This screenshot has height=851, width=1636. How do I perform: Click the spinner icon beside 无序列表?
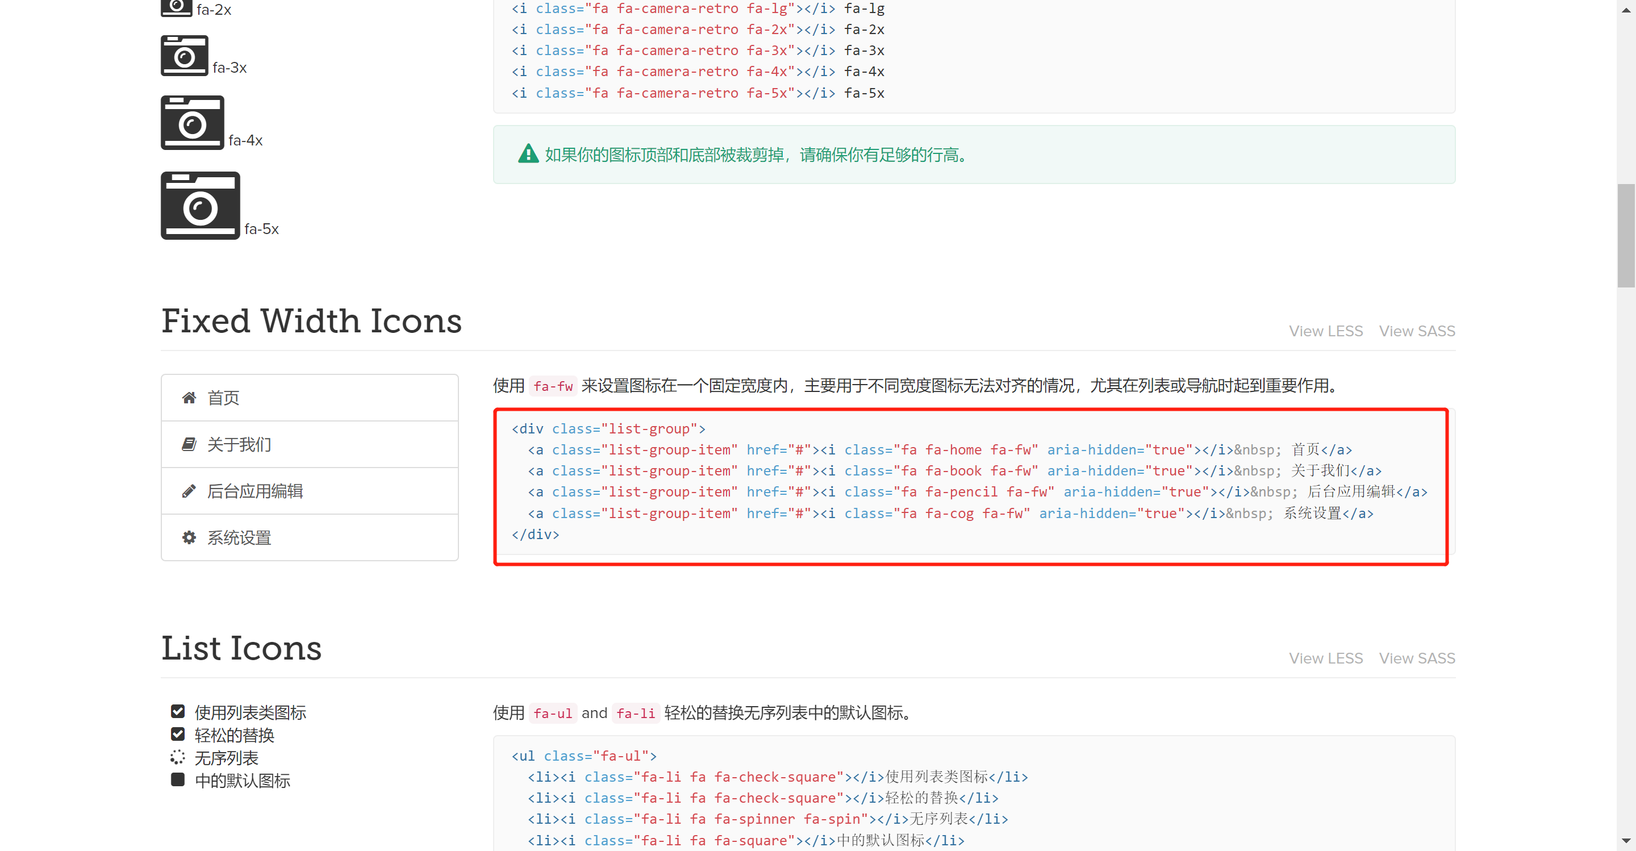(x=178, y=757)
